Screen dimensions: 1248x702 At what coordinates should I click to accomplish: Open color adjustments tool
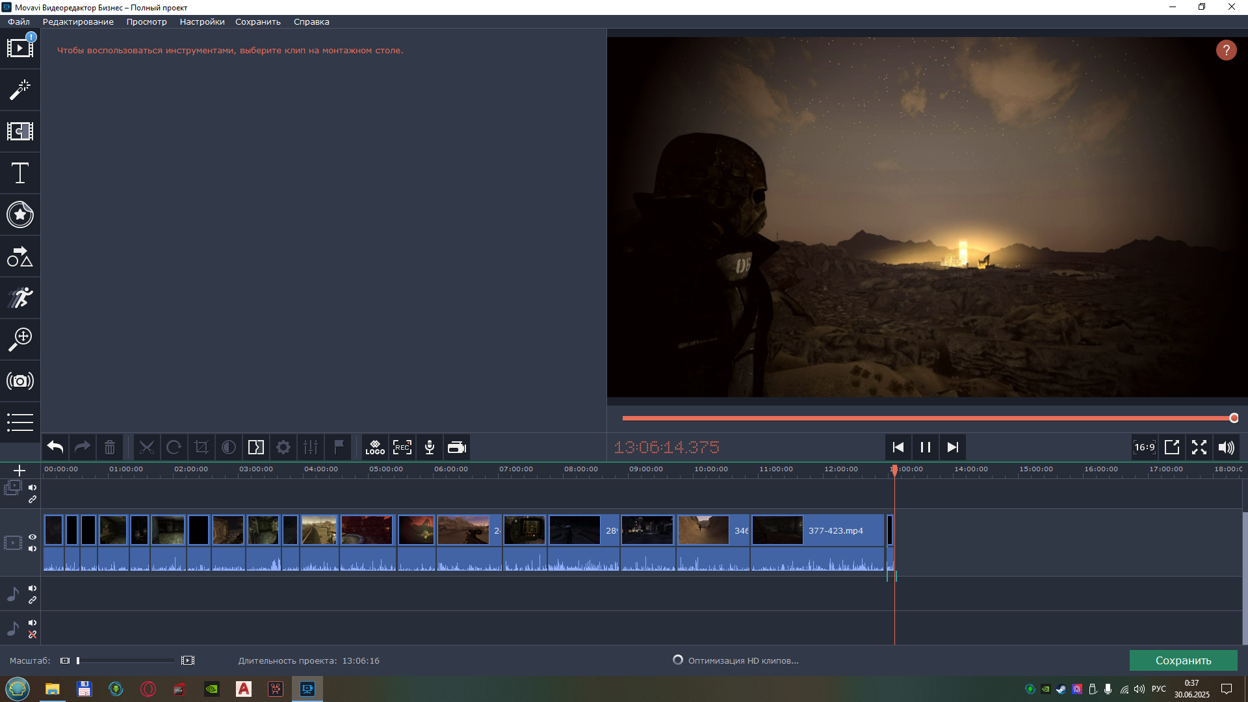(229, 447)
